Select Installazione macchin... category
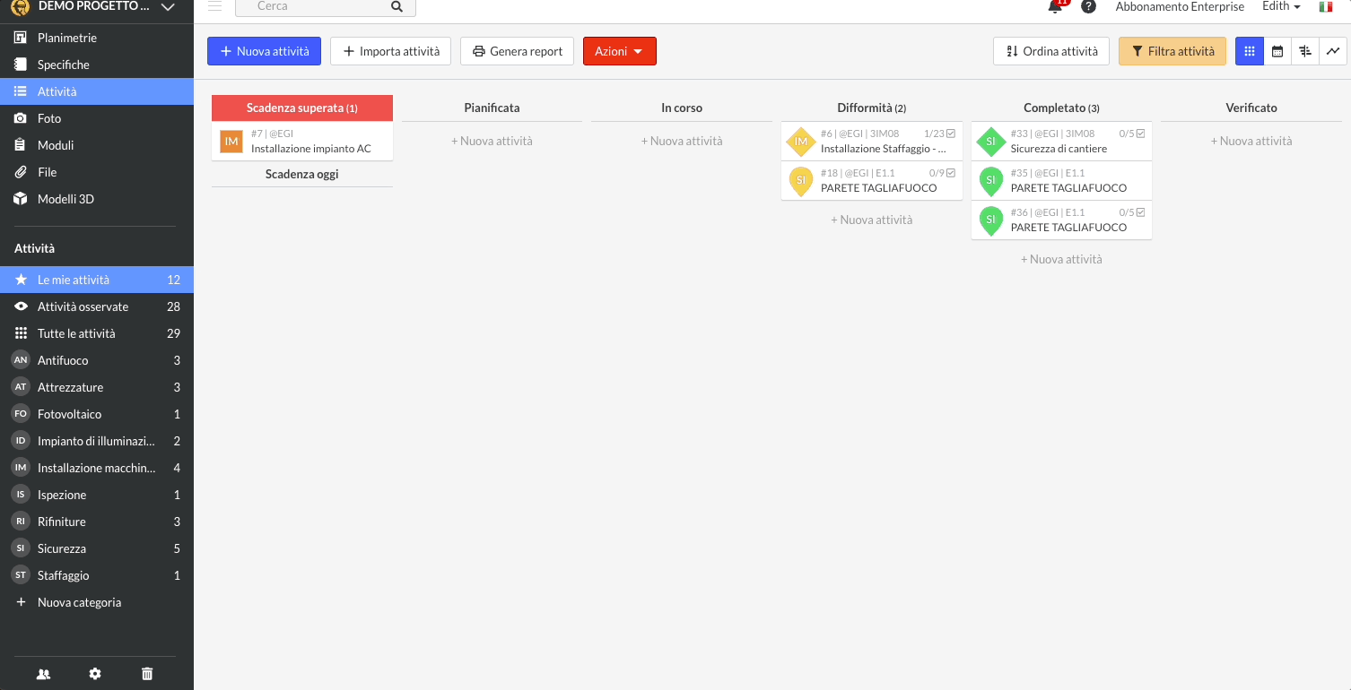The width and height of the screenshot is (1351, 690). coord(97,468)
